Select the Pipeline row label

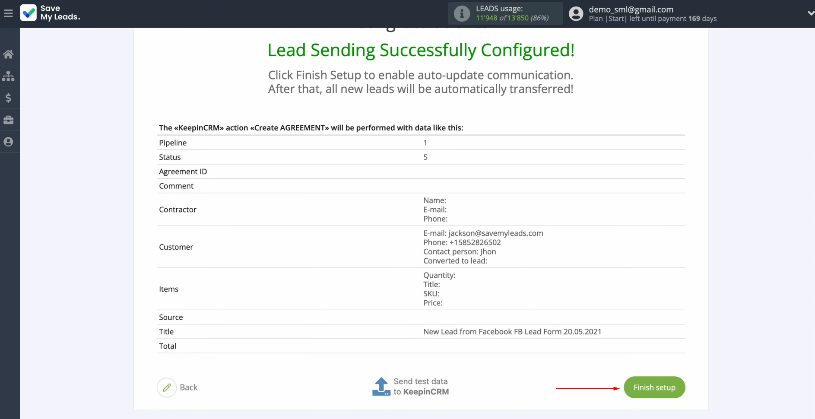[x=173, y=143]
